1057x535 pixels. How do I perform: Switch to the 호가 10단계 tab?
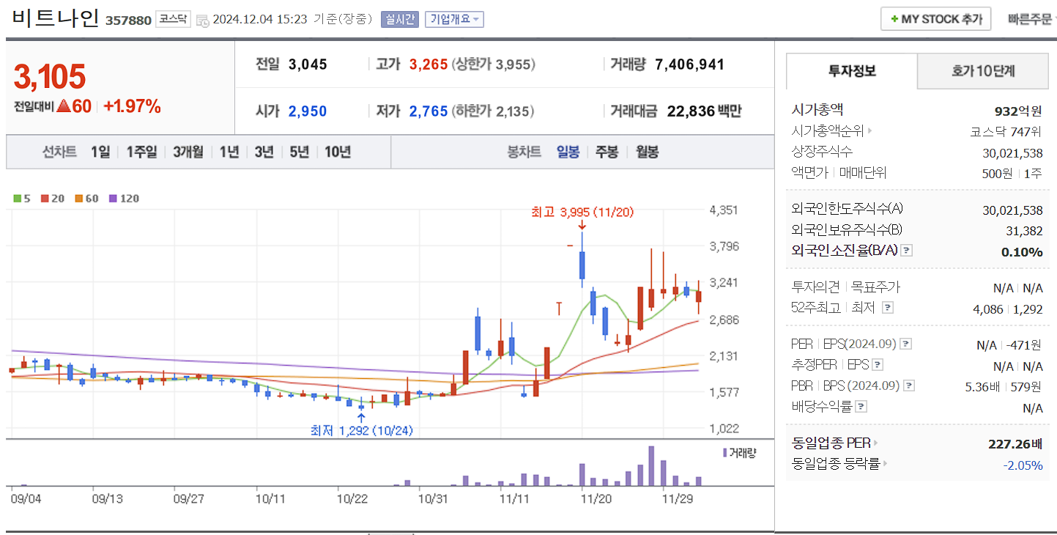point(982,70)
